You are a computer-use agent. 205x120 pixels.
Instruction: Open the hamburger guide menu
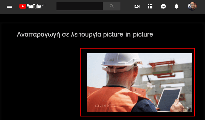coord(9,6)
